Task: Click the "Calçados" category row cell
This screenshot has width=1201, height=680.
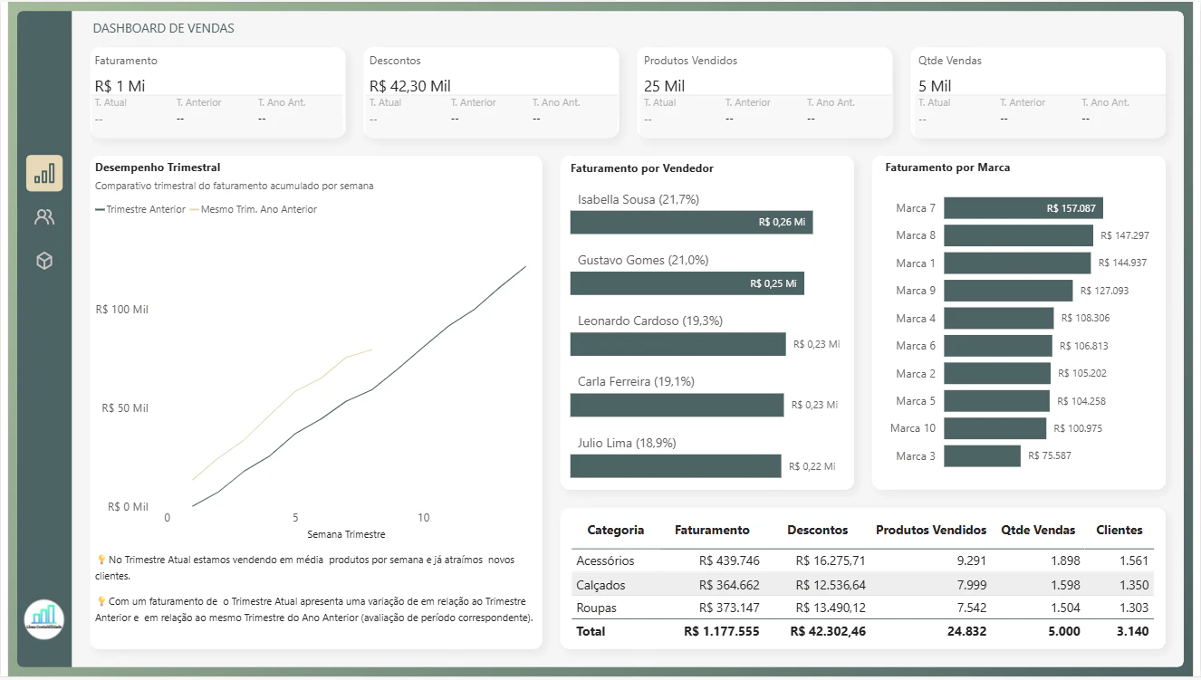Action: coord(600,585)
